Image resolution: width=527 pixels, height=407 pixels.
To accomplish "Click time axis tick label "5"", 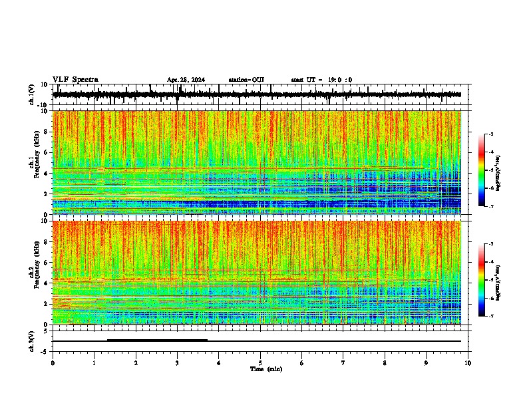I will coord(260,363).
